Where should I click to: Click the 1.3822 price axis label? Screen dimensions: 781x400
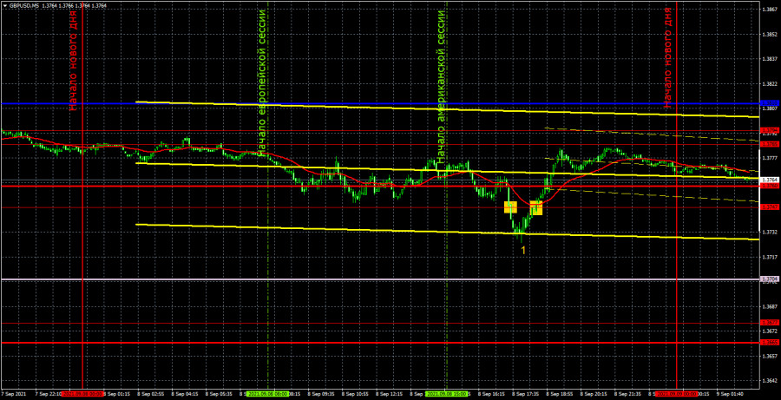(769, 83)
